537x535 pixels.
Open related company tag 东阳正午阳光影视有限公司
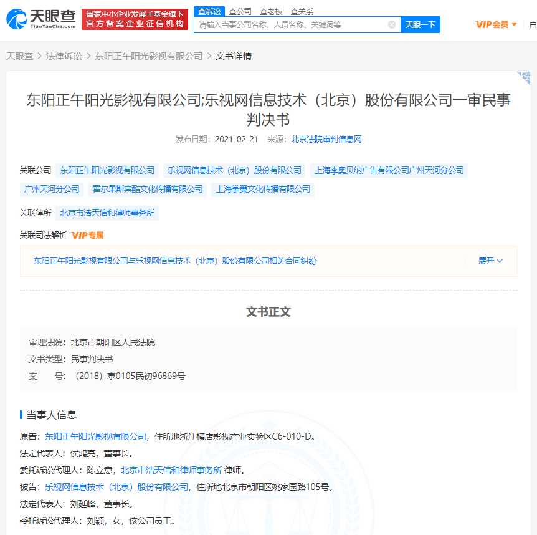click(107, 170)
